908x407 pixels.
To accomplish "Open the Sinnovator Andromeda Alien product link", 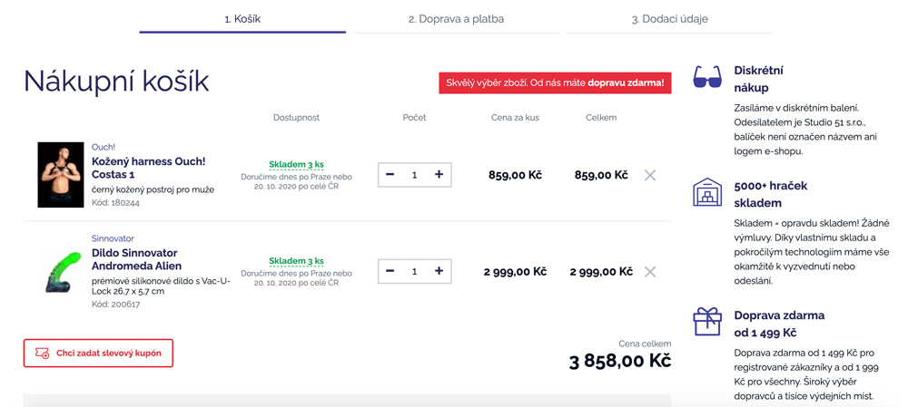I will [137, 259].
